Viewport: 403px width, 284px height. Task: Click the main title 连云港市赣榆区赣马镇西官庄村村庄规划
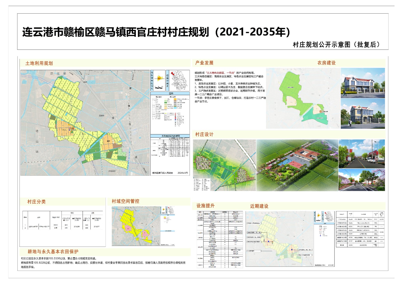(116, 32)
